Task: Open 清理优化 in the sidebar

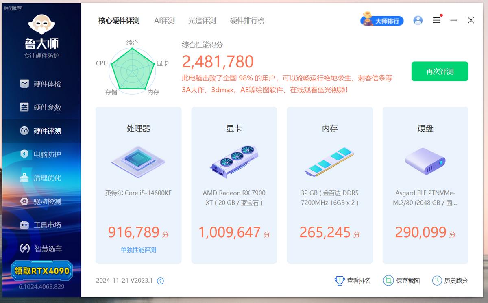Action: (41, 178)
